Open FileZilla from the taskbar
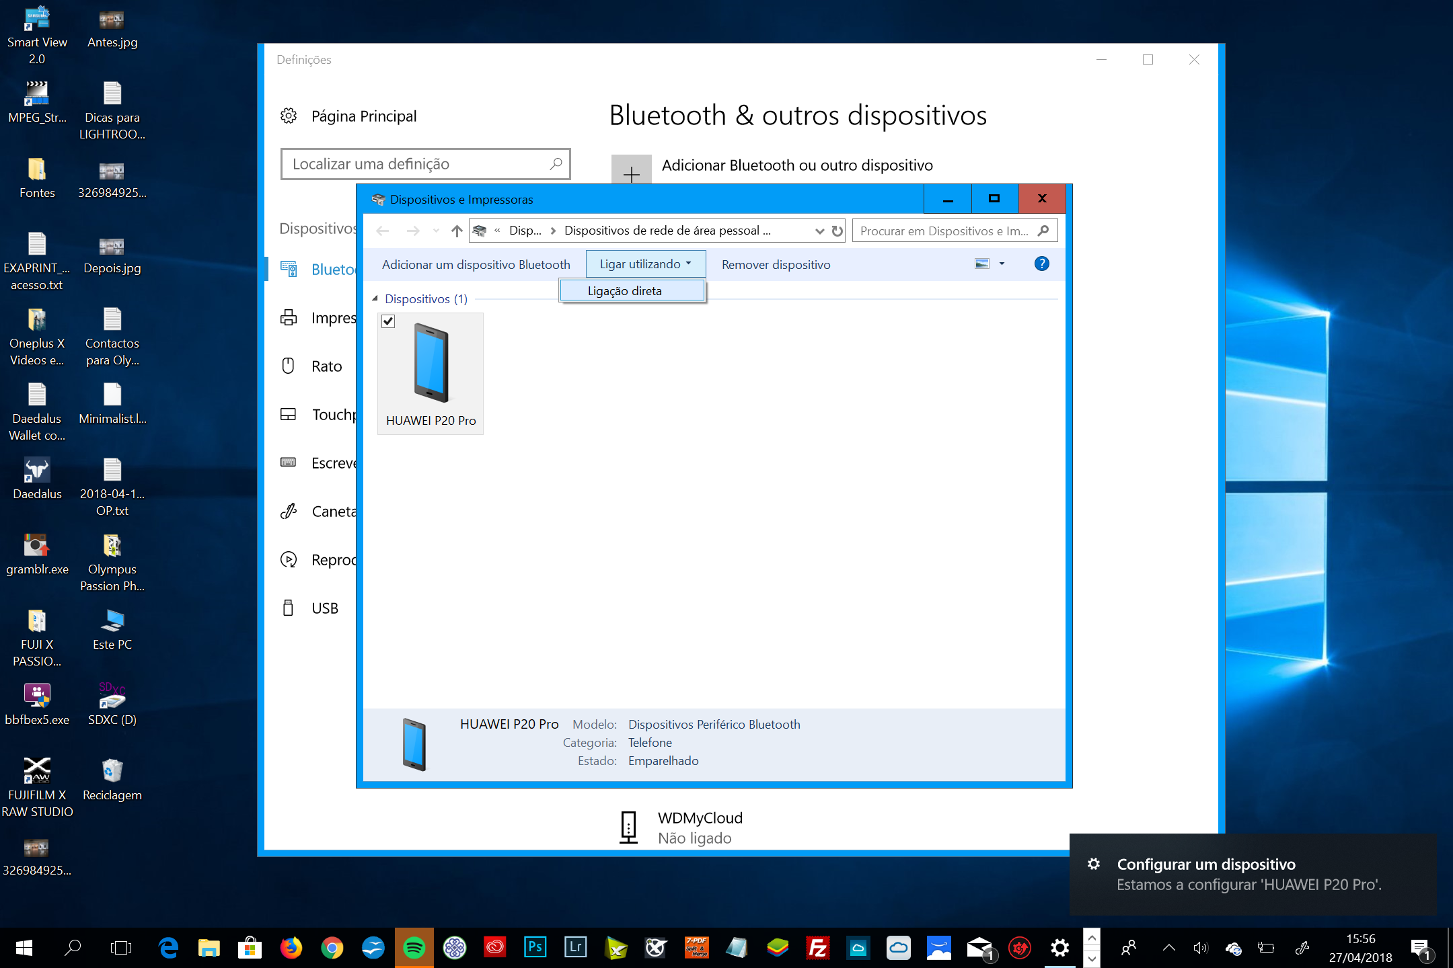Screen dimensions: 1453x968 pos(818,948)
